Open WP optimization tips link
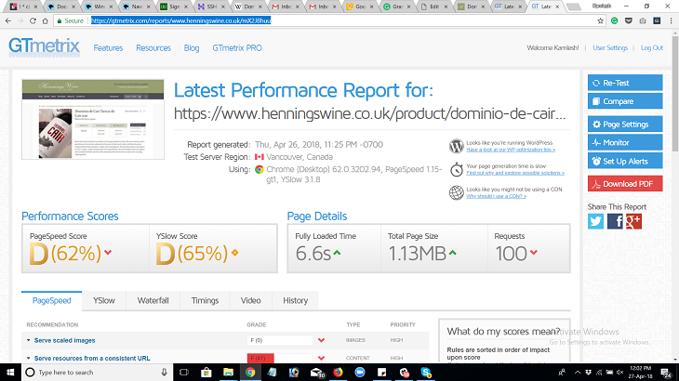Screen dimensions: 679x381 (x=511, y=150)
